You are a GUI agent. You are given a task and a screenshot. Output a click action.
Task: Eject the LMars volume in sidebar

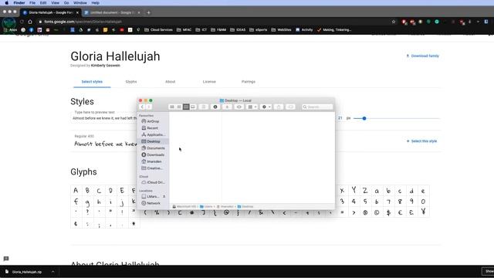point(164,196)
